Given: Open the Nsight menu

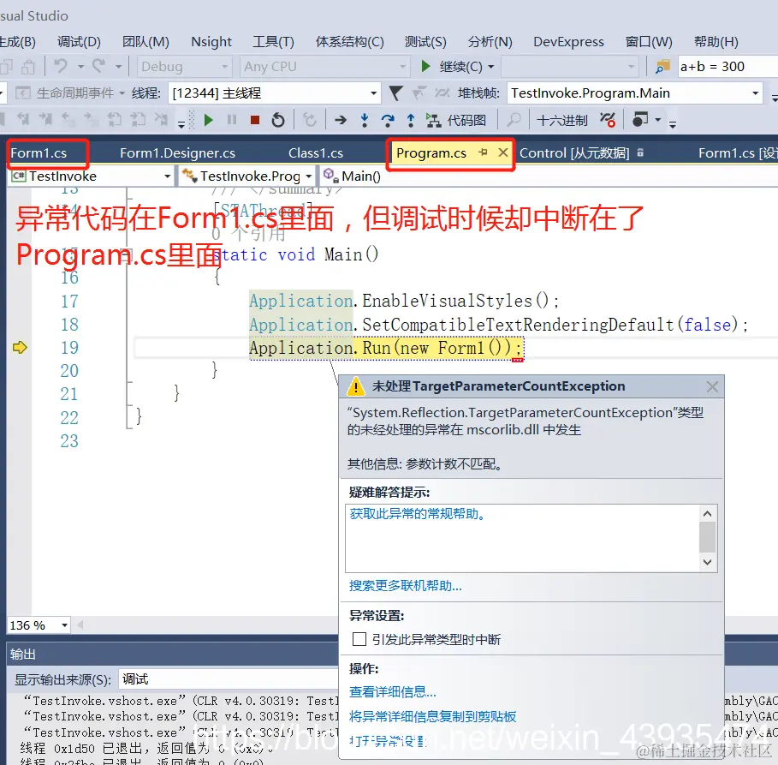Looking at the screenshot, I should (x=211, y=42).
